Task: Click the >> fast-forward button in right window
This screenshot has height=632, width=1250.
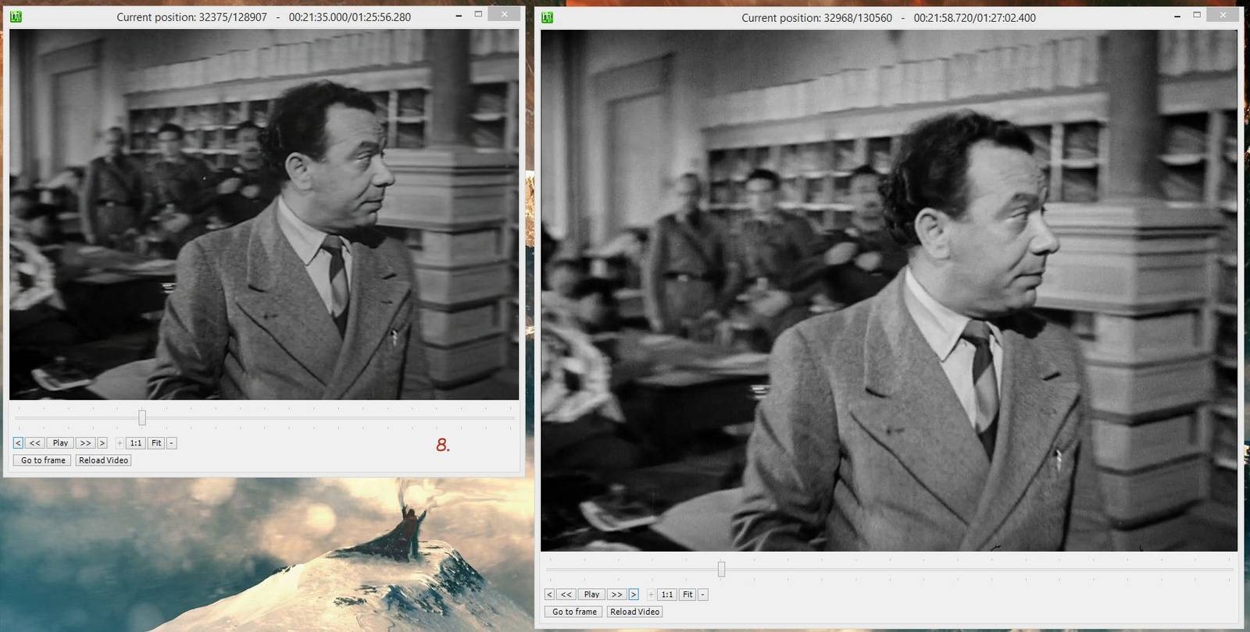Action: 616,595
